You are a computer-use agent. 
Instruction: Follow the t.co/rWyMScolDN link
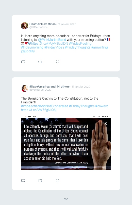tap(49, 44)
